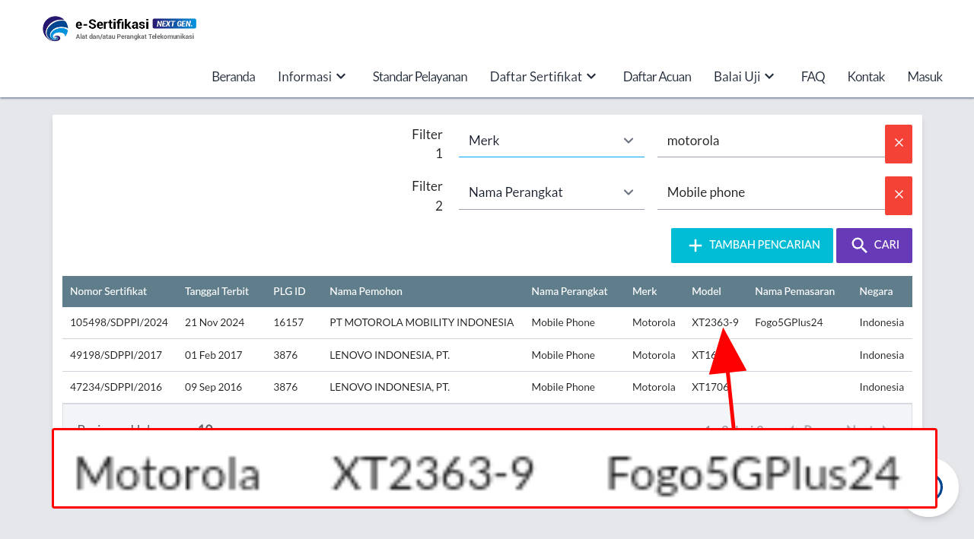Click the Tambah Pencarian button

(752, 246)
